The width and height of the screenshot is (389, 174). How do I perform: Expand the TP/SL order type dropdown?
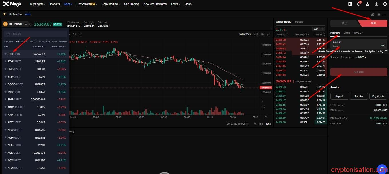pos(358,33)
